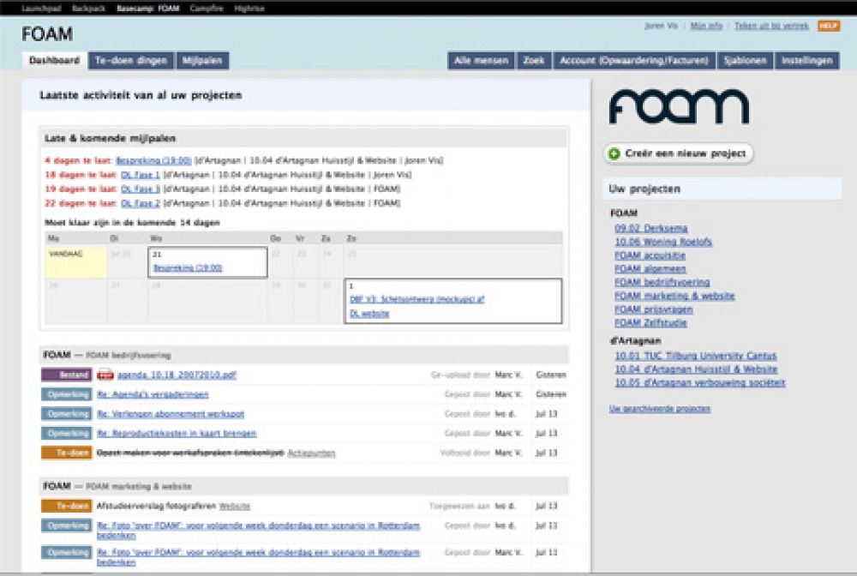Screen dimensions: 857x576
Task: Click the FOAM bedrijfsvoering section header text
Action: click(107, 355)
